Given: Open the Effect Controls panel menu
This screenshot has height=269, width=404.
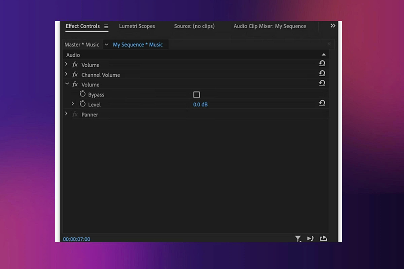Looking at the screenshot, I should 106,26.
